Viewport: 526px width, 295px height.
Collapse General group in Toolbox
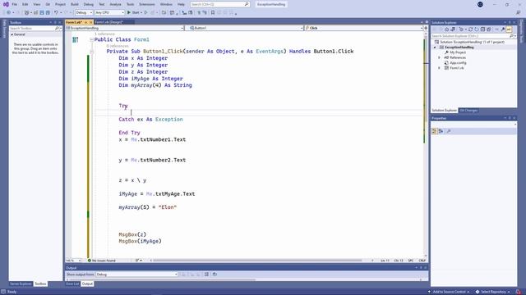(12, 34)
